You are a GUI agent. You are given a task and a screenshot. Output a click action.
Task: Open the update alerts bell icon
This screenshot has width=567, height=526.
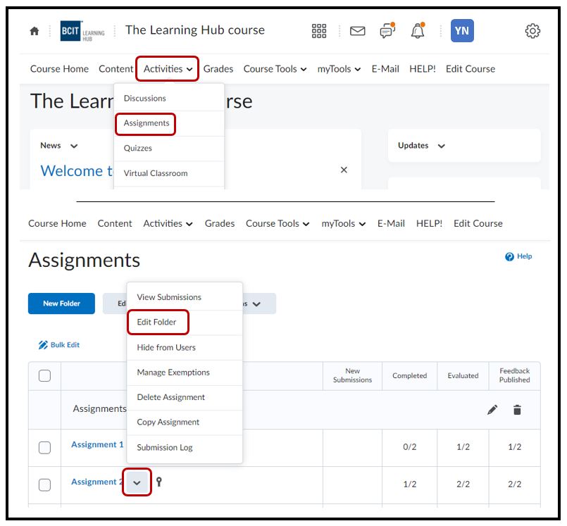pos(418,31)
